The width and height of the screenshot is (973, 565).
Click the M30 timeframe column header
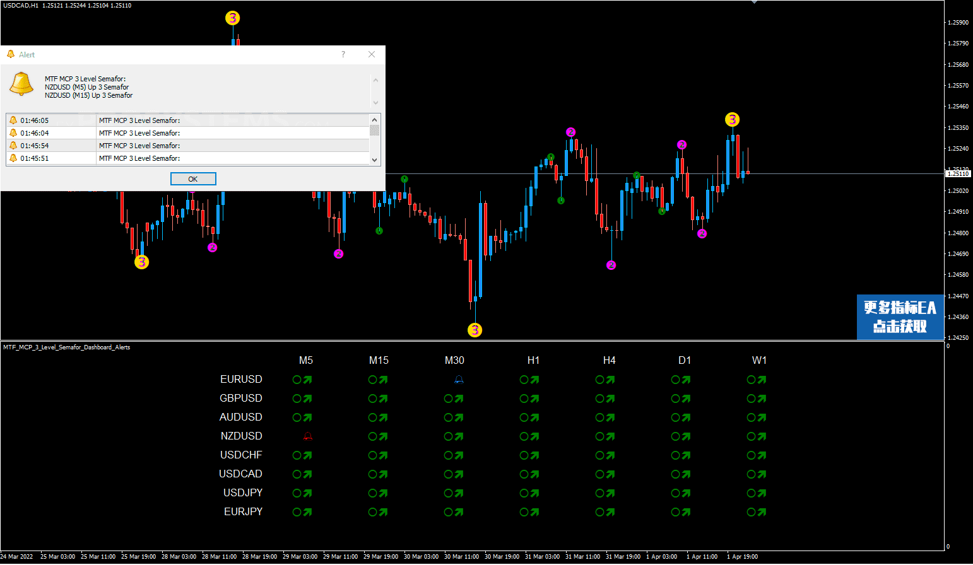[454, 361]
